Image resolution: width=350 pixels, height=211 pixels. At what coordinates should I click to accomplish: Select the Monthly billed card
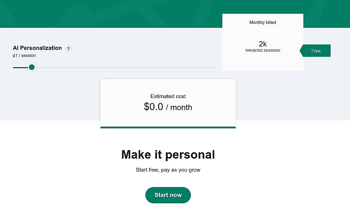click(262, 42)
